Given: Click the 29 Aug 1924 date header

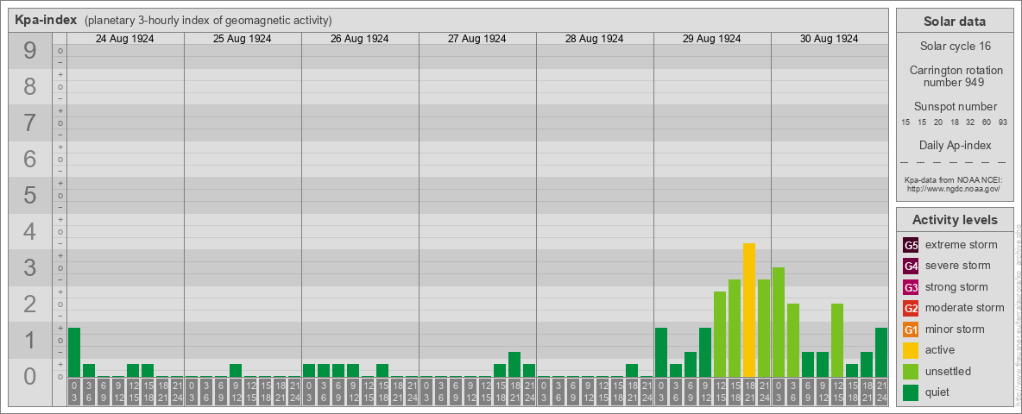Looking at the screenshot, I should click(x=712, y=39).
